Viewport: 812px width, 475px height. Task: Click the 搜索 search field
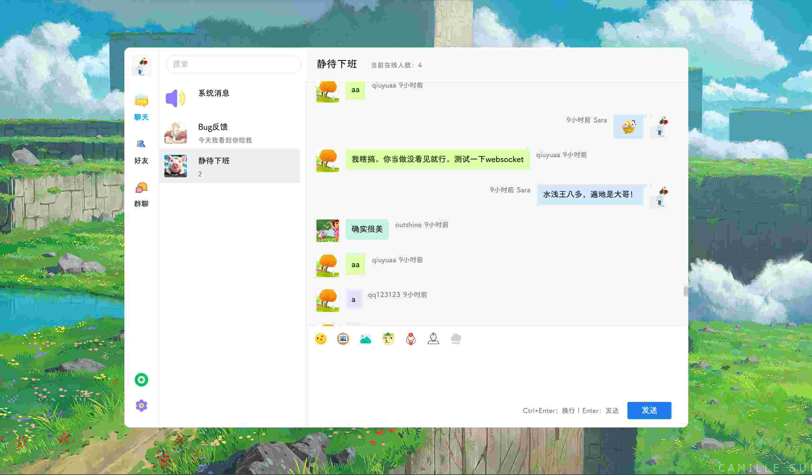tap(233, 64)
